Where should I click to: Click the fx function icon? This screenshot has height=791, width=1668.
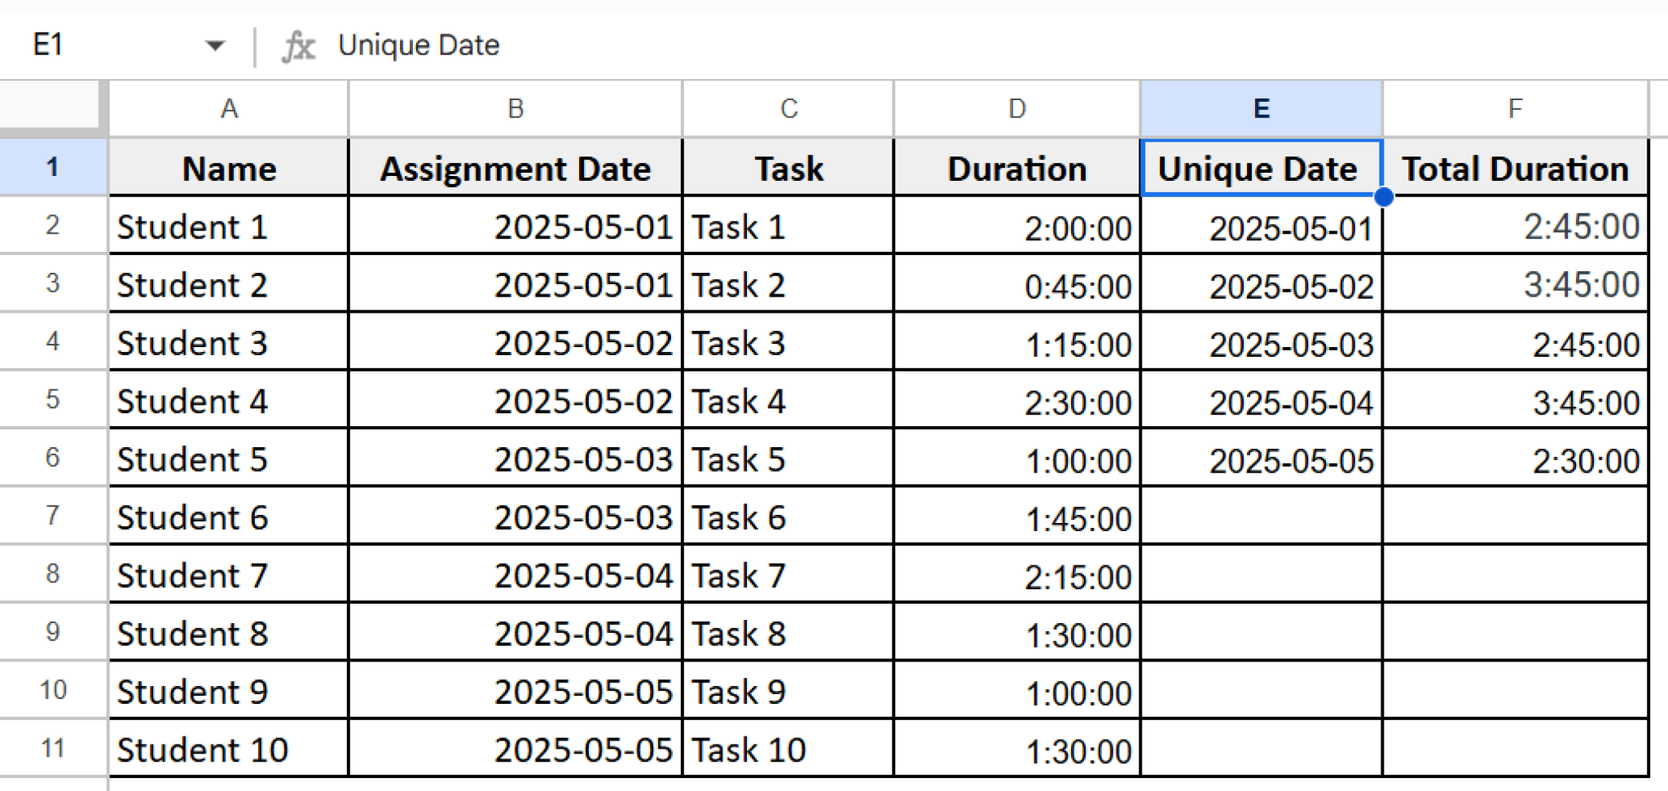pos(299,46)
